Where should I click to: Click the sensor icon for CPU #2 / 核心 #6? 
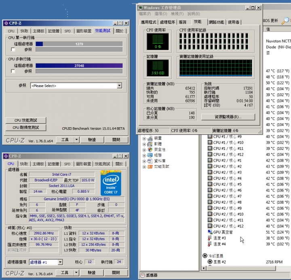[210, 190]
